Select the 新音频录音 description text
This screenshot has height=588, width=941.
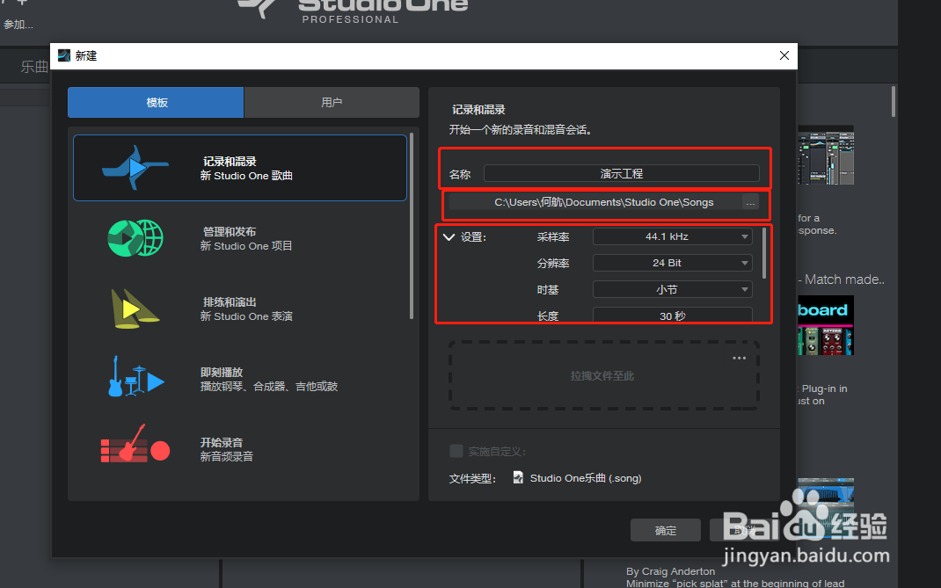point(226,456)
